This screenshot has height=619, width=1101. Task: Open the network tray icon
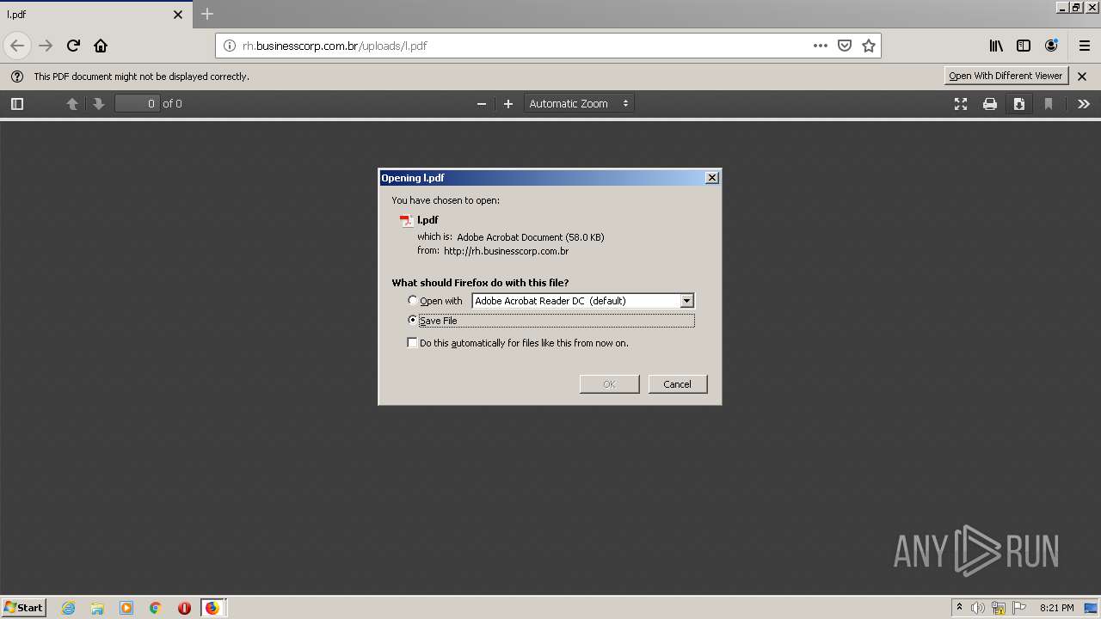pyautogui.click(x=999, y=608)
